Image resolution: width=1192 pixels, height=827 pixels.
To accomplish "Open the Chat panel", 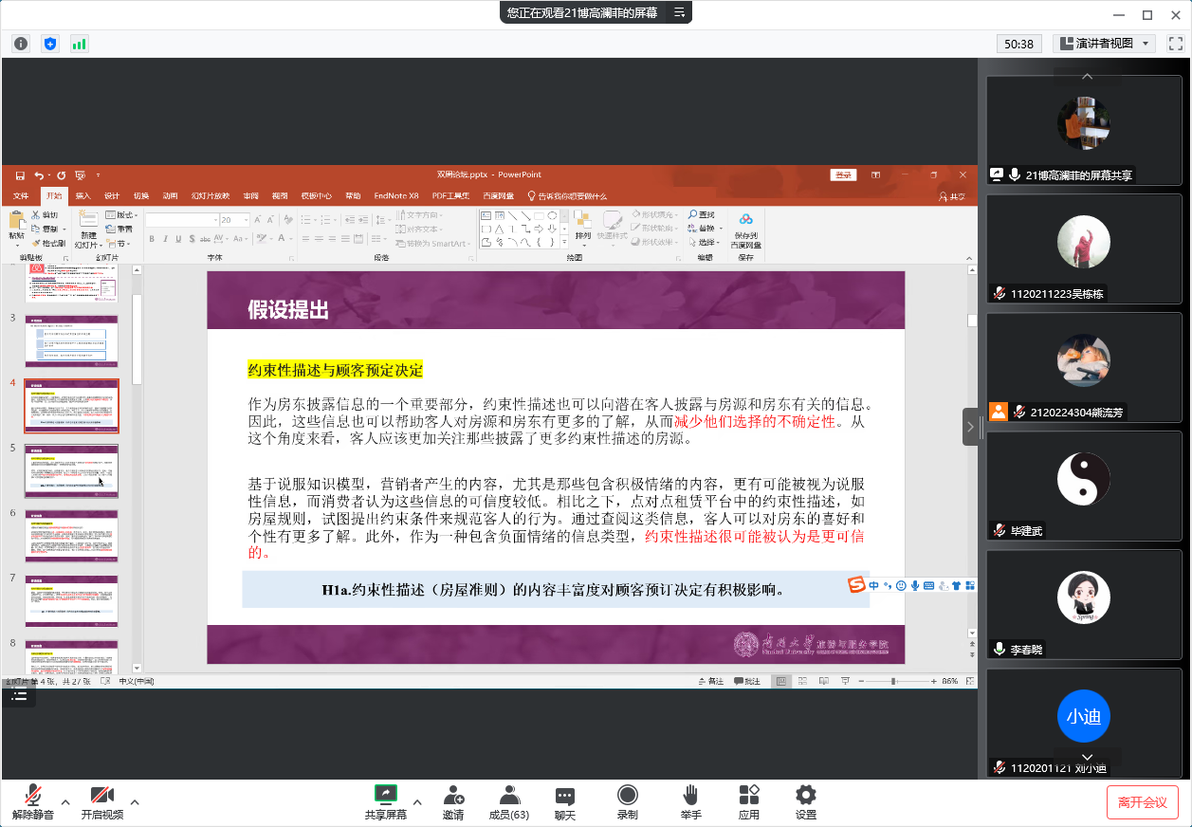I will pyautogui.click(x=565, y=801).
